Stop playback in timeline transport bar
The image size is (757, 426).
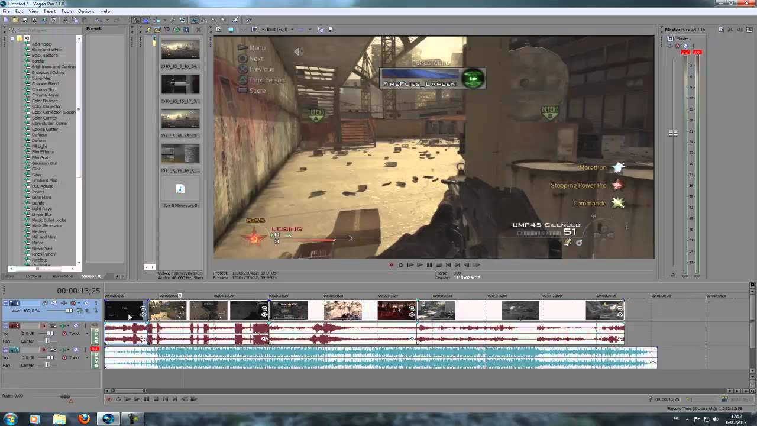coord(156,399)
